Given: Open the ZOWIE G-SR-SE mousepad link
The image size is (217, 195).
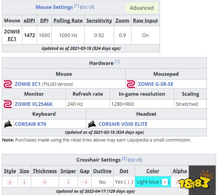Looking at the screenshot, I should tap(156, 84).
